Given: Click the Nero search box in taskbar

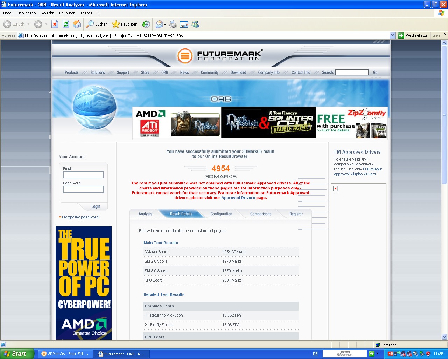Looking at the screenshot, I should pos(344,354).
